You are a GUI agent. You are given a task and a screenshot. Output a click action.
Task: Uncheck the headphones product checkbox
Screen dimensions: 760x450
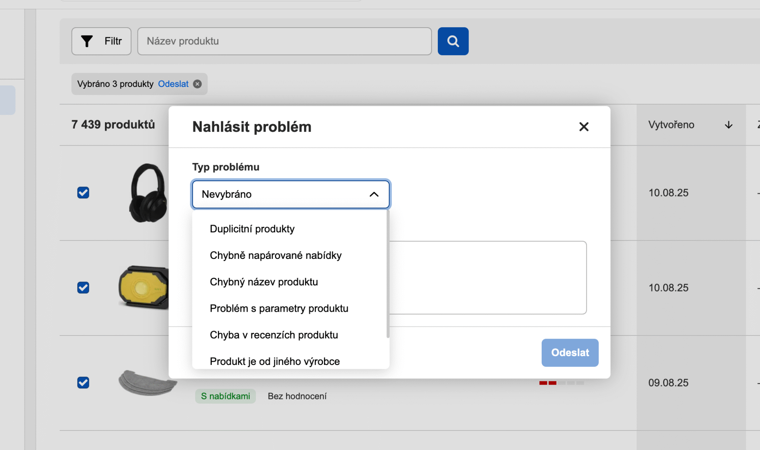tap(83, 193)
